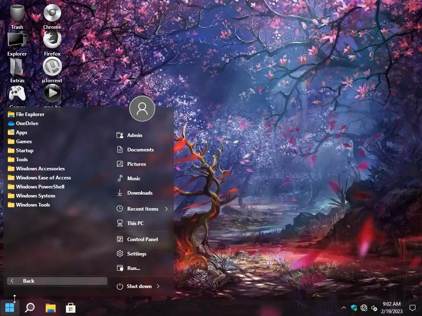The height and width of the screenshot is (316, 422).
Task: Click the Windows Start button
Action: pos(10,308)
